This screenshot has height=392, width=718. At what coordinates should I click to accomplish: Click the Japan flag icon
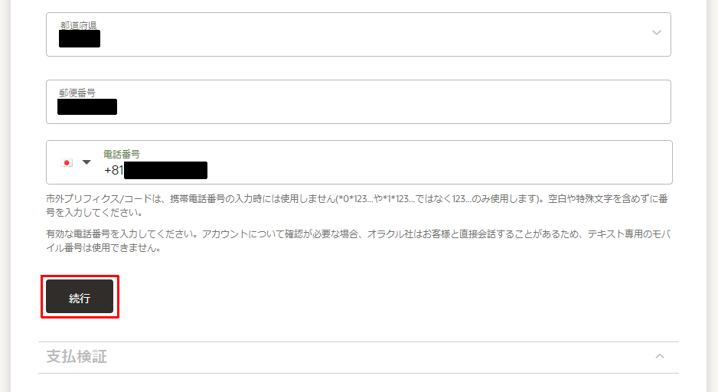(67, 162)
